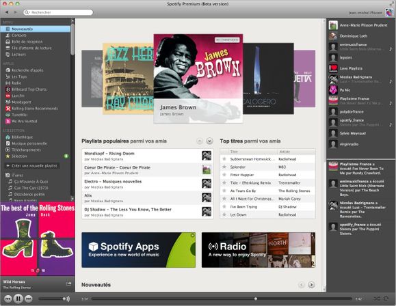Click the Last.fm app icon
396x306 pixels.
pos(8,96)
